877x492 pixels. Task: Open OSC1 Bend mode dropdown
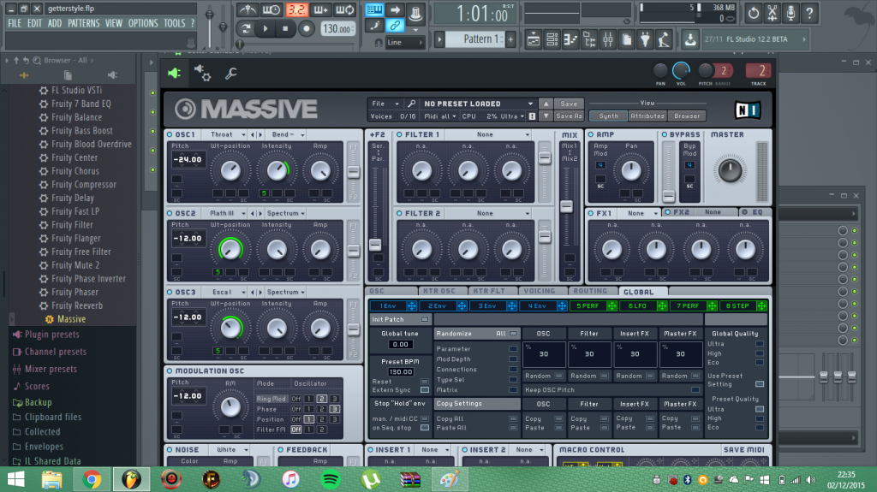pyautogui.click(x=288, y=134)
